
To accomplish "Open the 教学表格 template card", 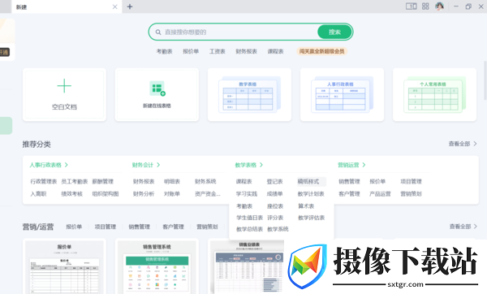I will tap(249, 94).
